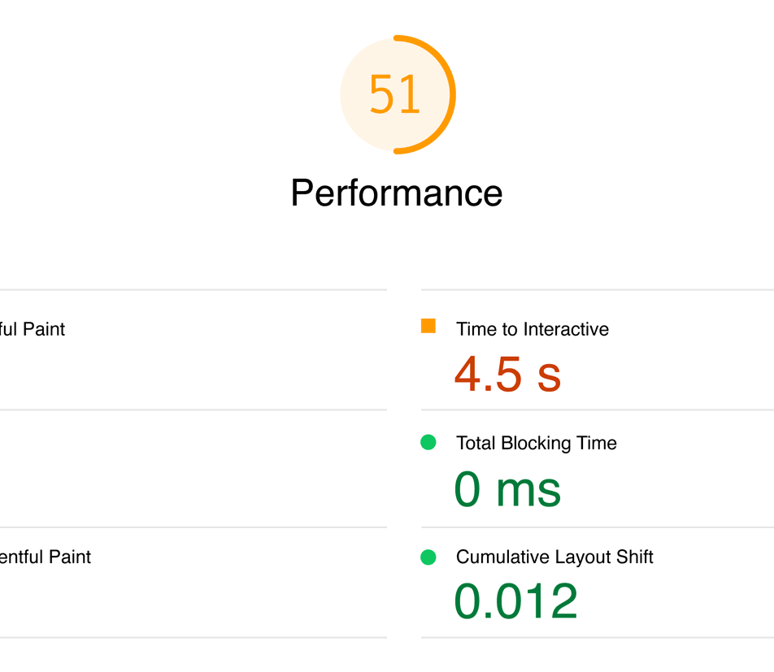Click the partially visible "entful Paint" label
The image size is (774, 672).
click(46, 557)
